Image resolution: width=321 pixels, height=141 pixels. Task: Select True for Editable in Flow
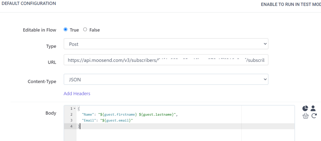click(x=66, y=30)
